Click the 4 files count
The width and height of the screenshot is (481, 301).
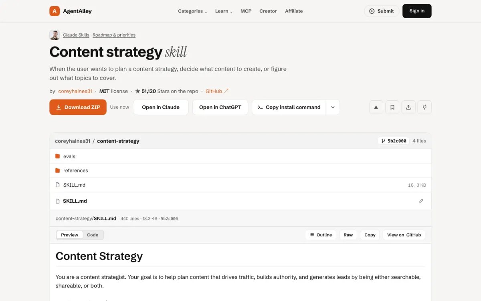tap(419, 141)
